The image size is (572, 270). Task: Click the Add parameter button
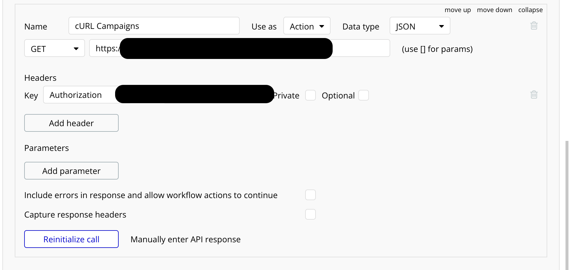71,171
